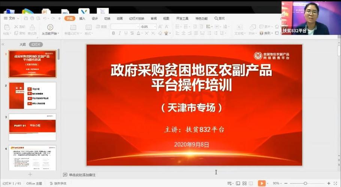This screenshot has height=187, width=341.
Task: Click the copy icon in ribbon
Action: pos(16,33)
